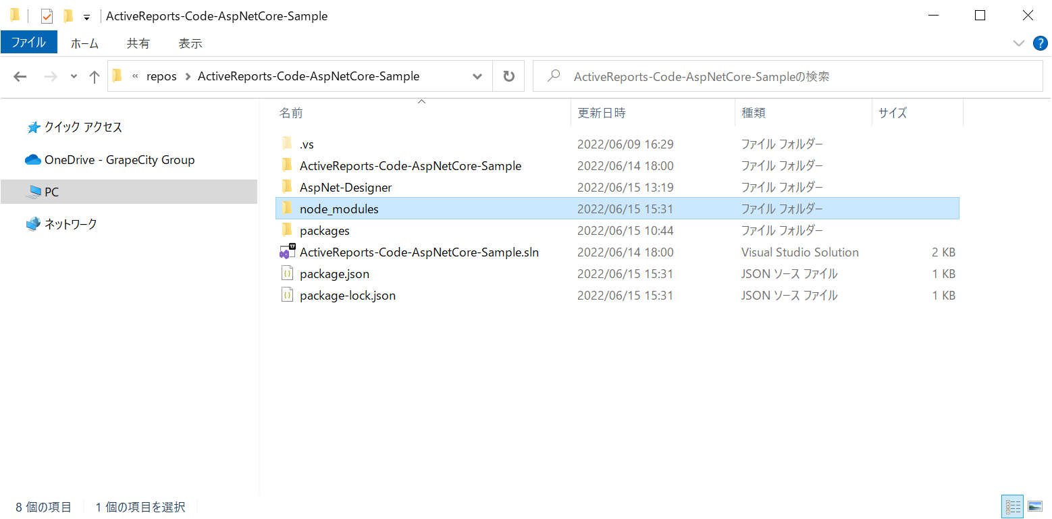This screenshot has width=1052, height=519.
Task: Select the package-lock.json file
Action: 617,295
